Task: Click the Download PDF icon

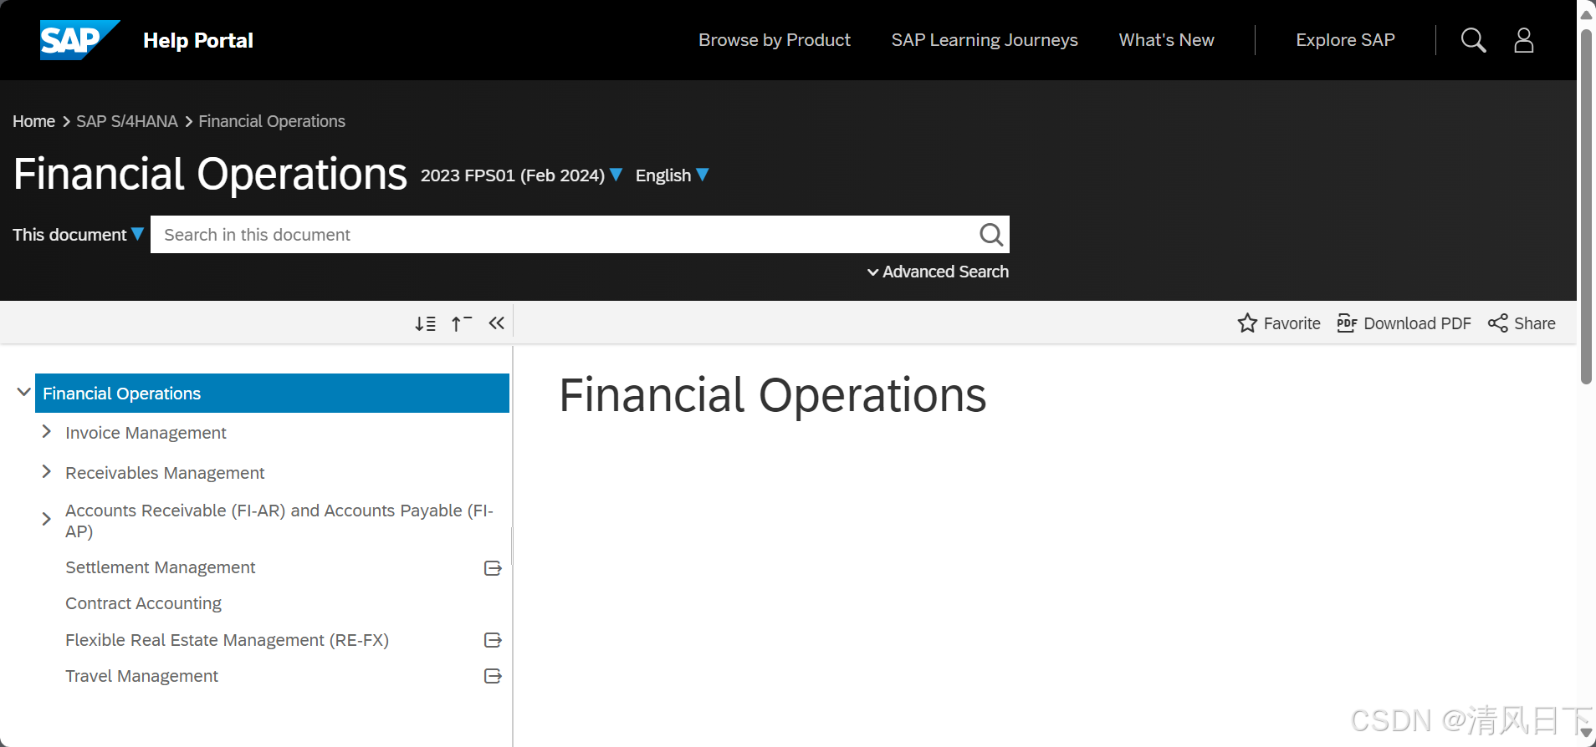Action: [1347, 323]
